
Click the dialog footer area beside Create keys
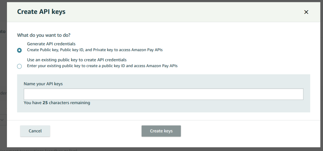pos(246,131)
